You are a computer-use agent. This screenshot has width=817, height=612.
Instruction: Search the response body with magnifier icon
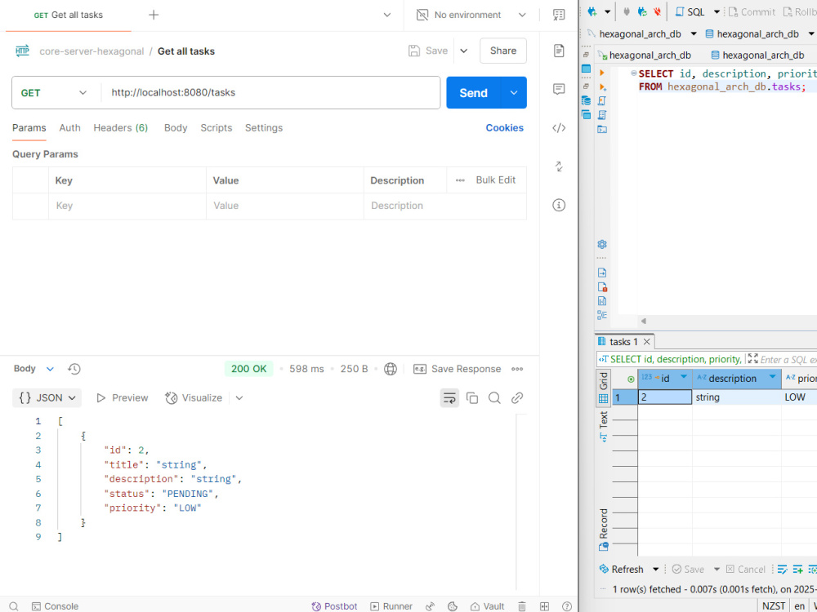click(494, 398)
